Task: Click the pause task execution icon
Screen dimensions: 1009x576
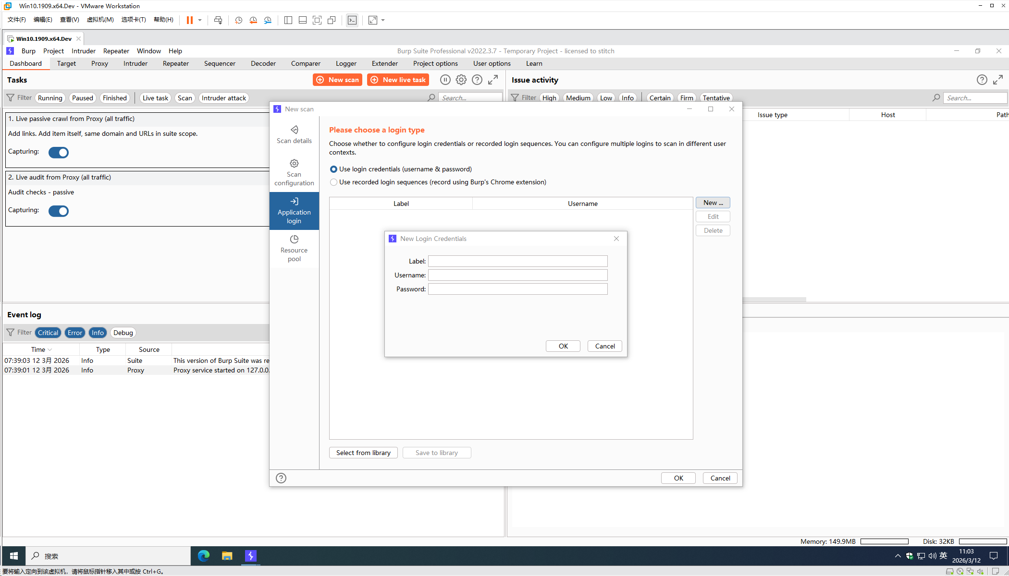Action: click(445, 80)
